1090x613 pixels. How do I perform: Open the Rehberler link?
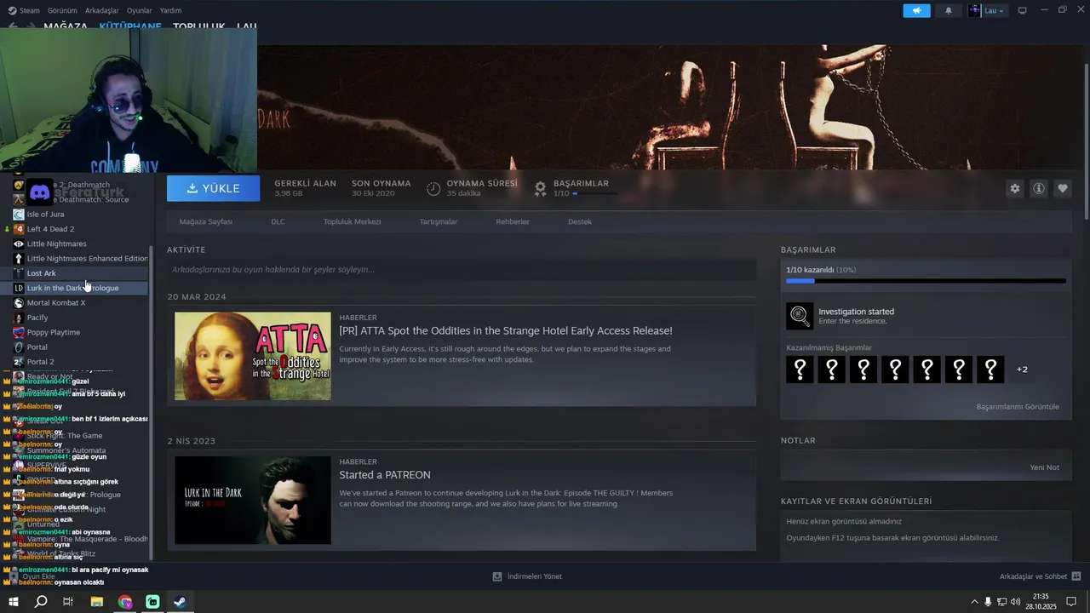(513, 221)
